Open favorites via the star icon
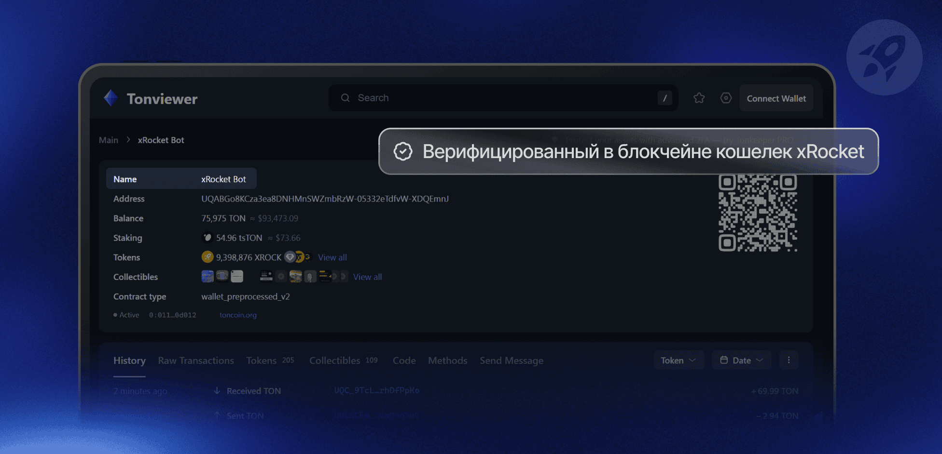942x454 pixels. tap(699, 98)
